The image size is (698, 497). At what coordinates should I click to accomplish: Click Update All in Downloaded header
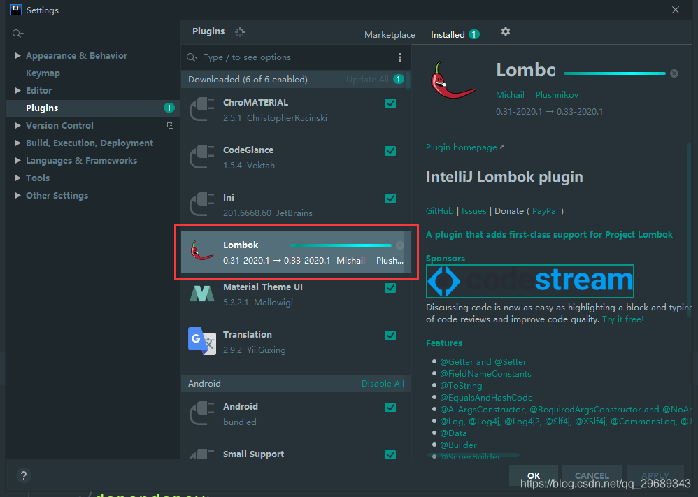tap(367, 79)
